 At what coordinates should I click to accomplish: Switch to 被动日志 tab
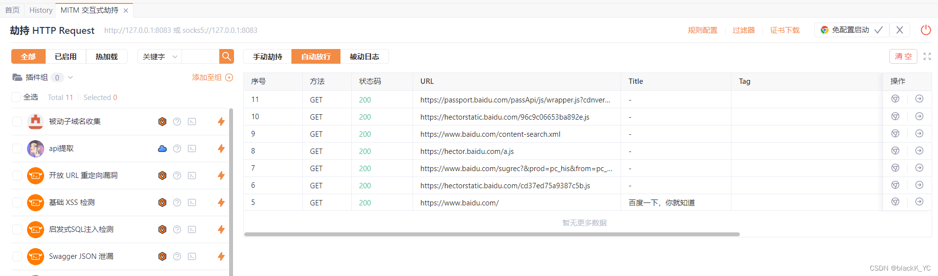click(x=365, y=56)
